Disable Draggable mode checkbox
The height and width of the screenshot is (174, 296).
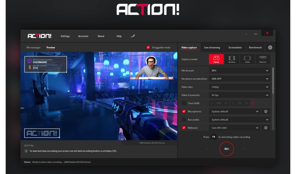pos(148,47)
